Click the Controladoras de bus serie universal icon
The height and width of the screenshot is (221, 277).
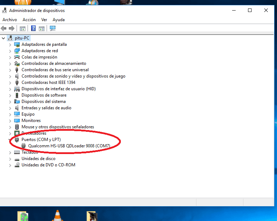(x=17, y=70)
